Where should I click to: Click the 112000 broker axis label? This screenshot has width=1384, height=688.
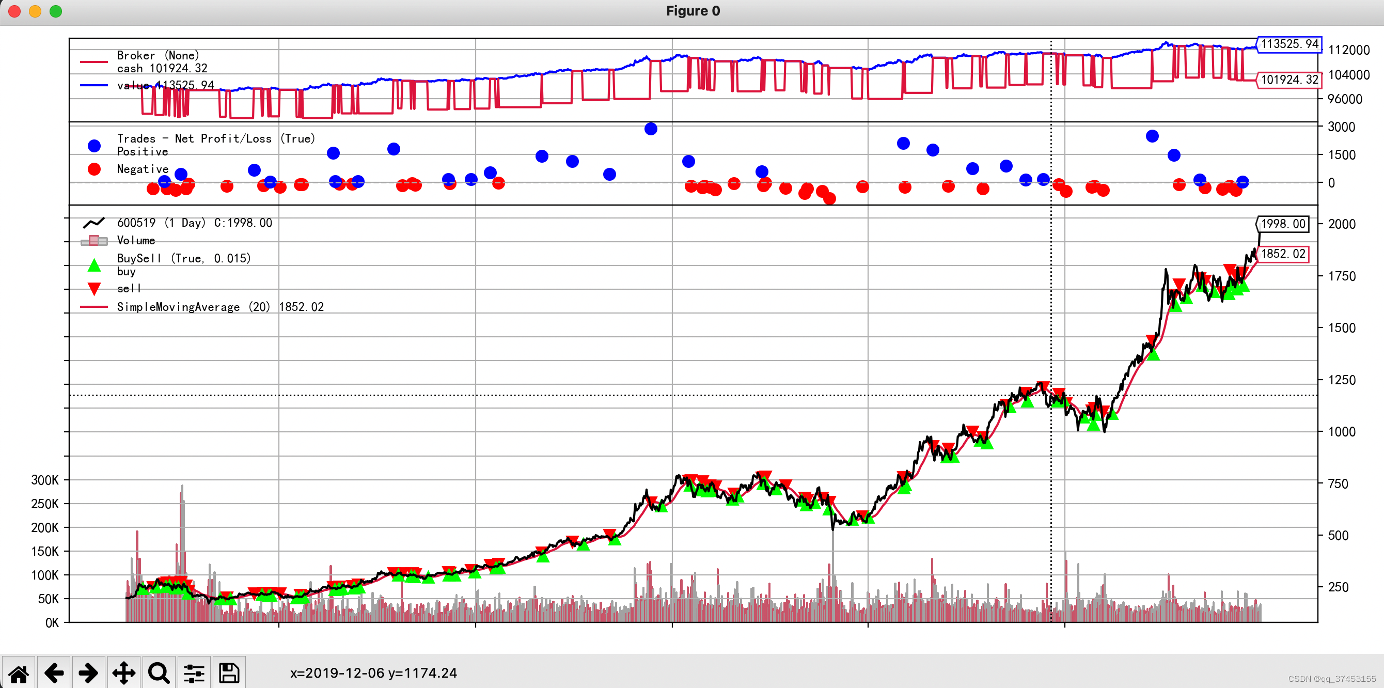[1348, 50]
